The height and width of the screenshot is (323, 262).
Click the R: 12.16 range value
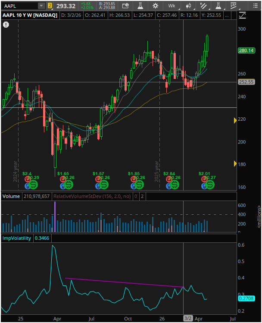[x=189, y=15]
